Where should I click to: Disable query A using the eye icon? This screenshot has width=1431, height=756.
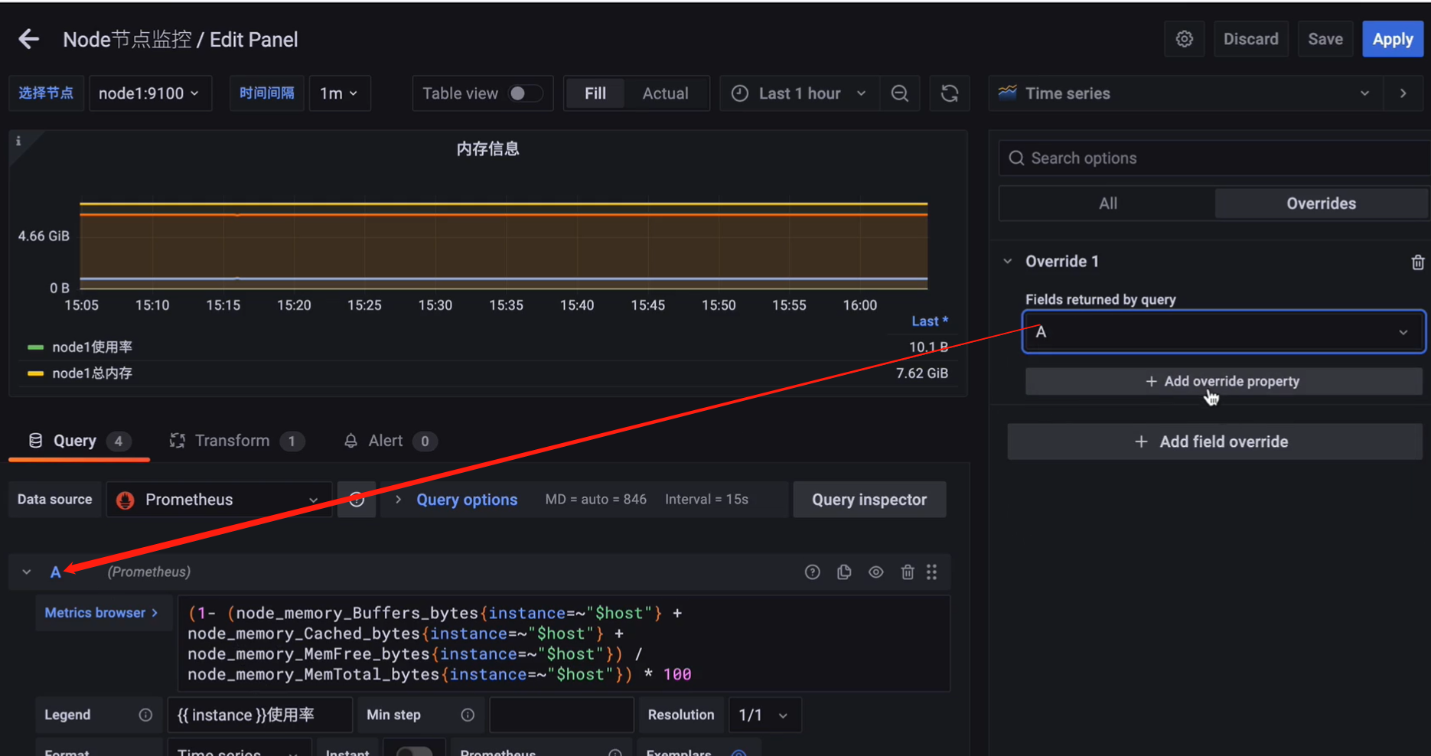coord(875,572)
